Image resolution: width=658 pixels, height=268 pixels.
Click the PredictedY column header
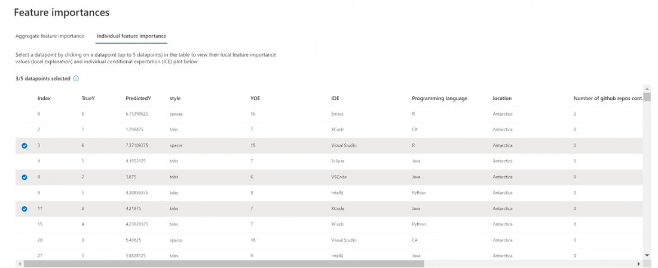click(x=138, y=98)
